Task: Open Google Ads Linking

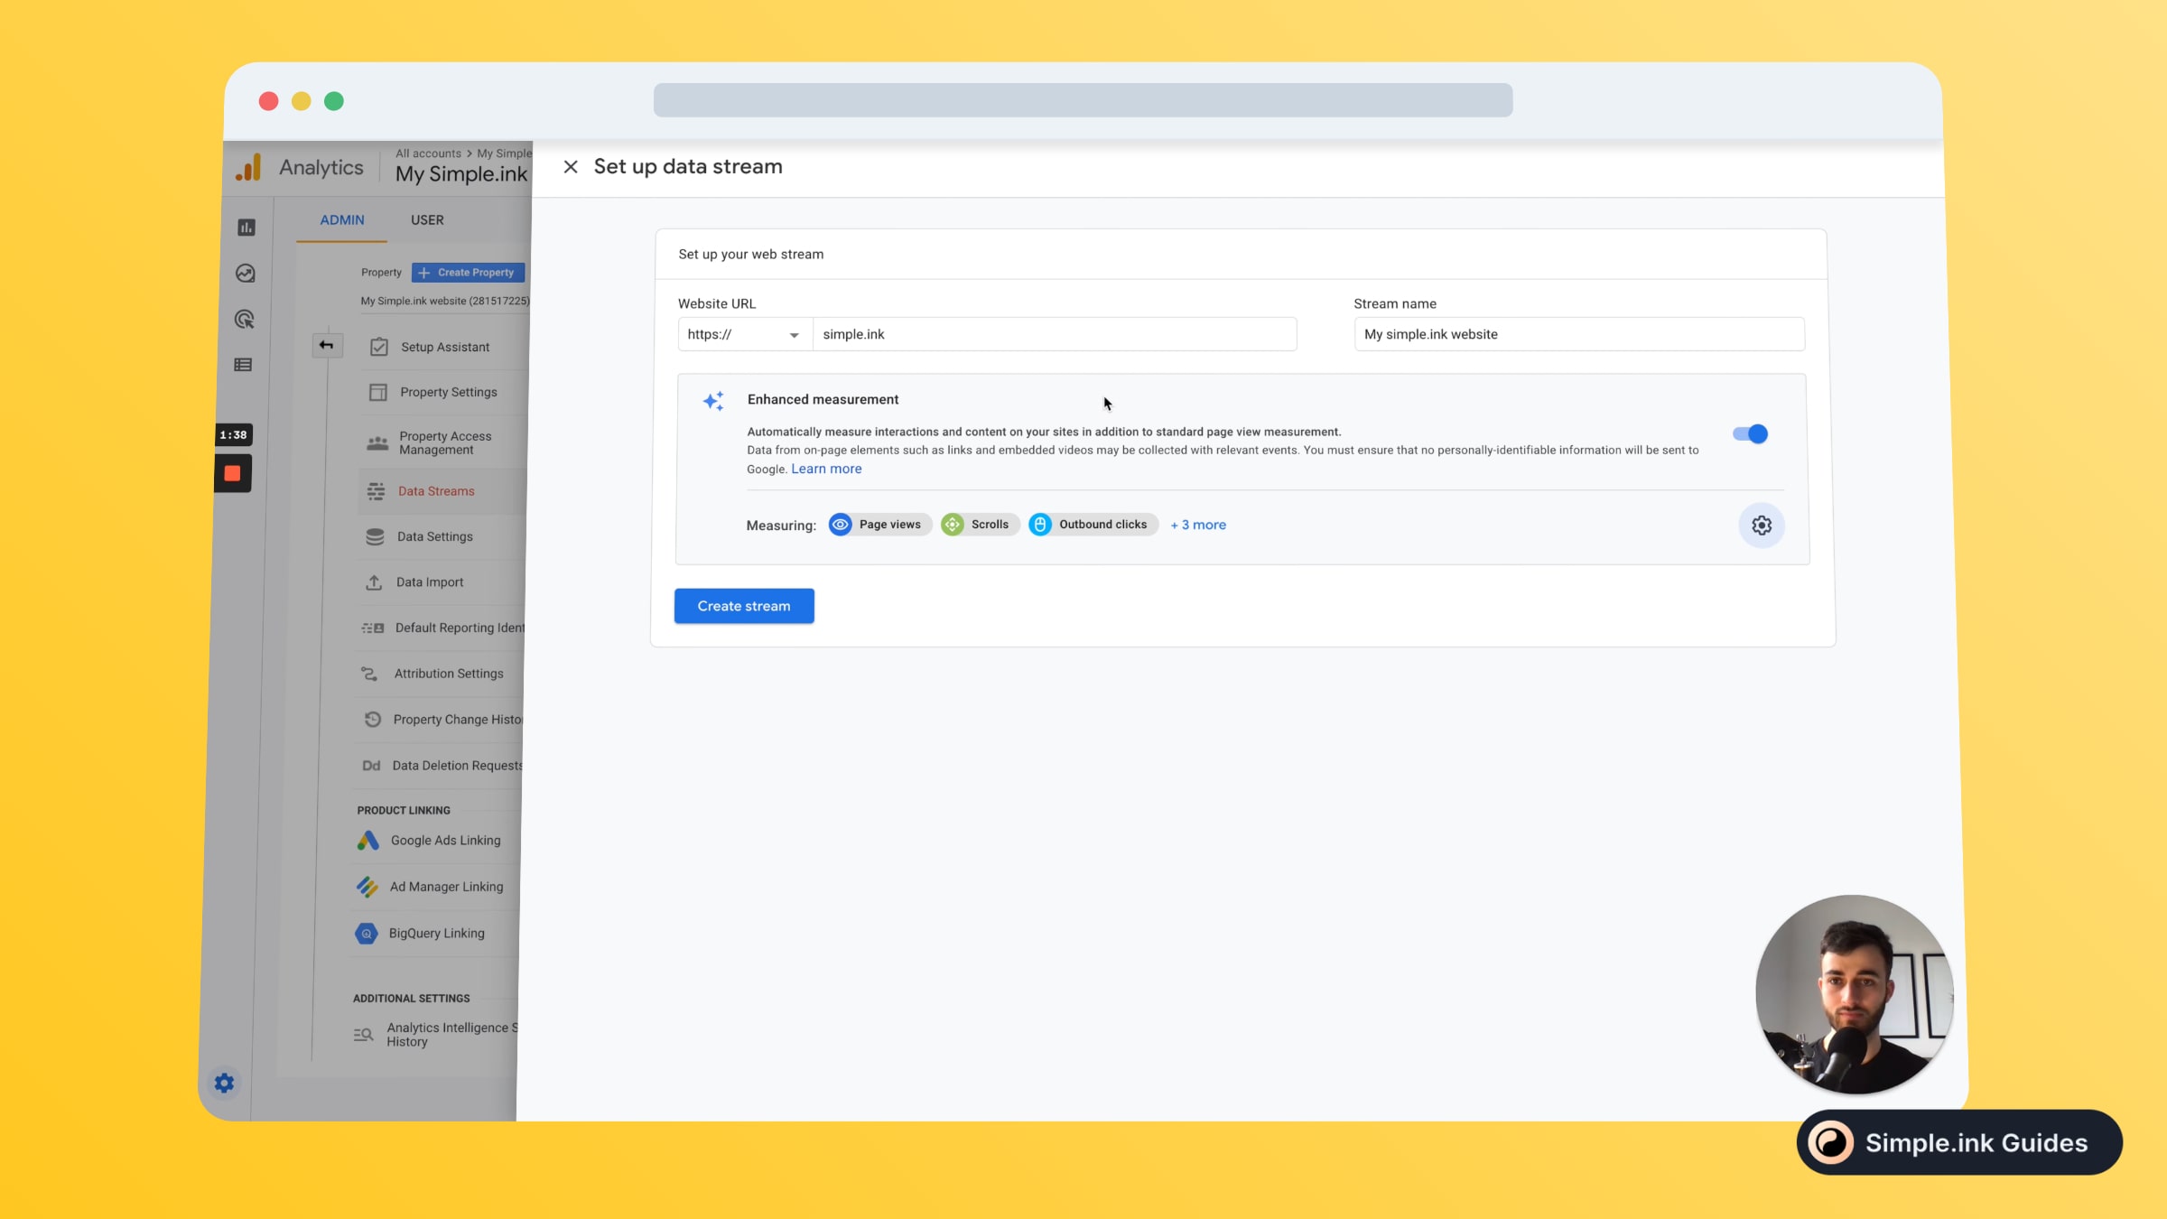Action: [445, 841]
